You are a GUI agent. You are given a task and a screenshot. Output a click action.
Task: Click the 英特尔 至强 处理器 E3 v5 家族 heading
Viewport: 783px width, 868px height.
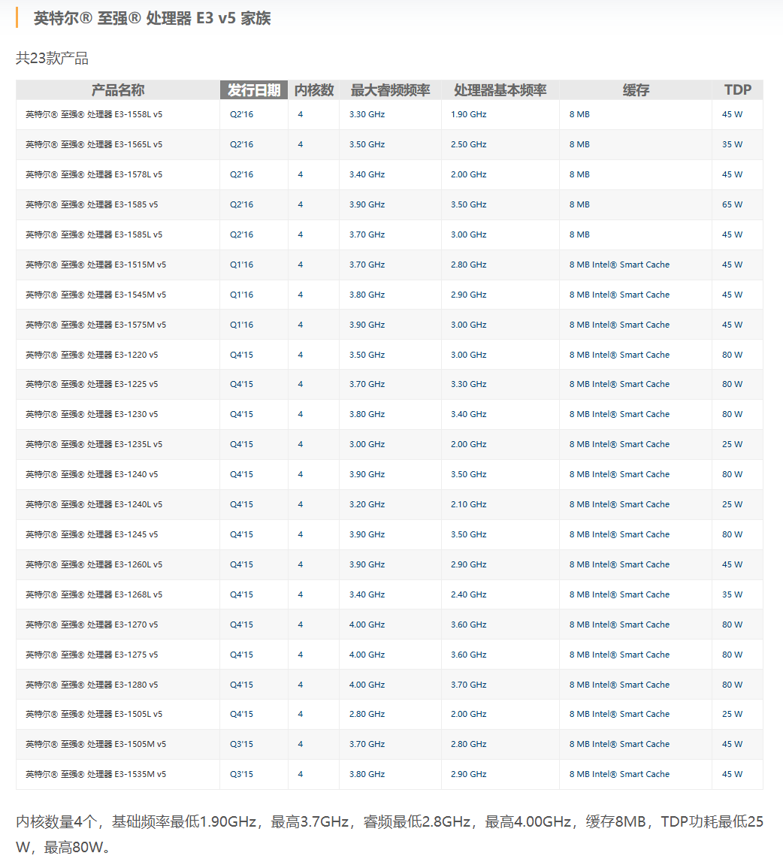152,19
